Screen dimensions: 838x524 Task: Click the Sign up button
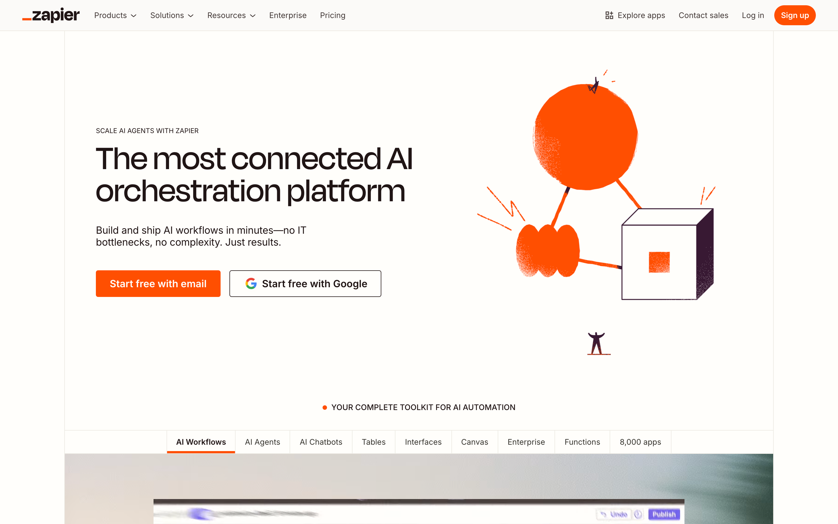[x=794, y=15]
